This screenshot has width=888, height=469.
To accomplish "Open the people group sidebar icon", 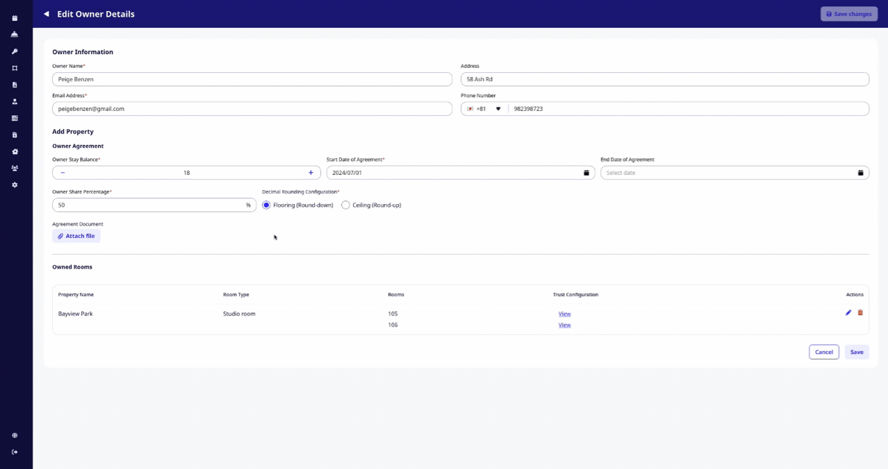I will click(x=15, y=168).
